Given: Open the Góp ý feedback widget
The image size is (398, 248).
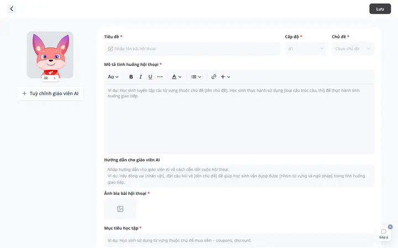Looking at the screenshot, I should [x=384, y=234].
